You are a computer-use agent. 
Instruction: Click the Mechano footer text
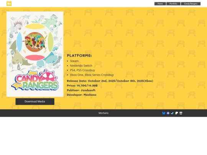pos(103,113)
